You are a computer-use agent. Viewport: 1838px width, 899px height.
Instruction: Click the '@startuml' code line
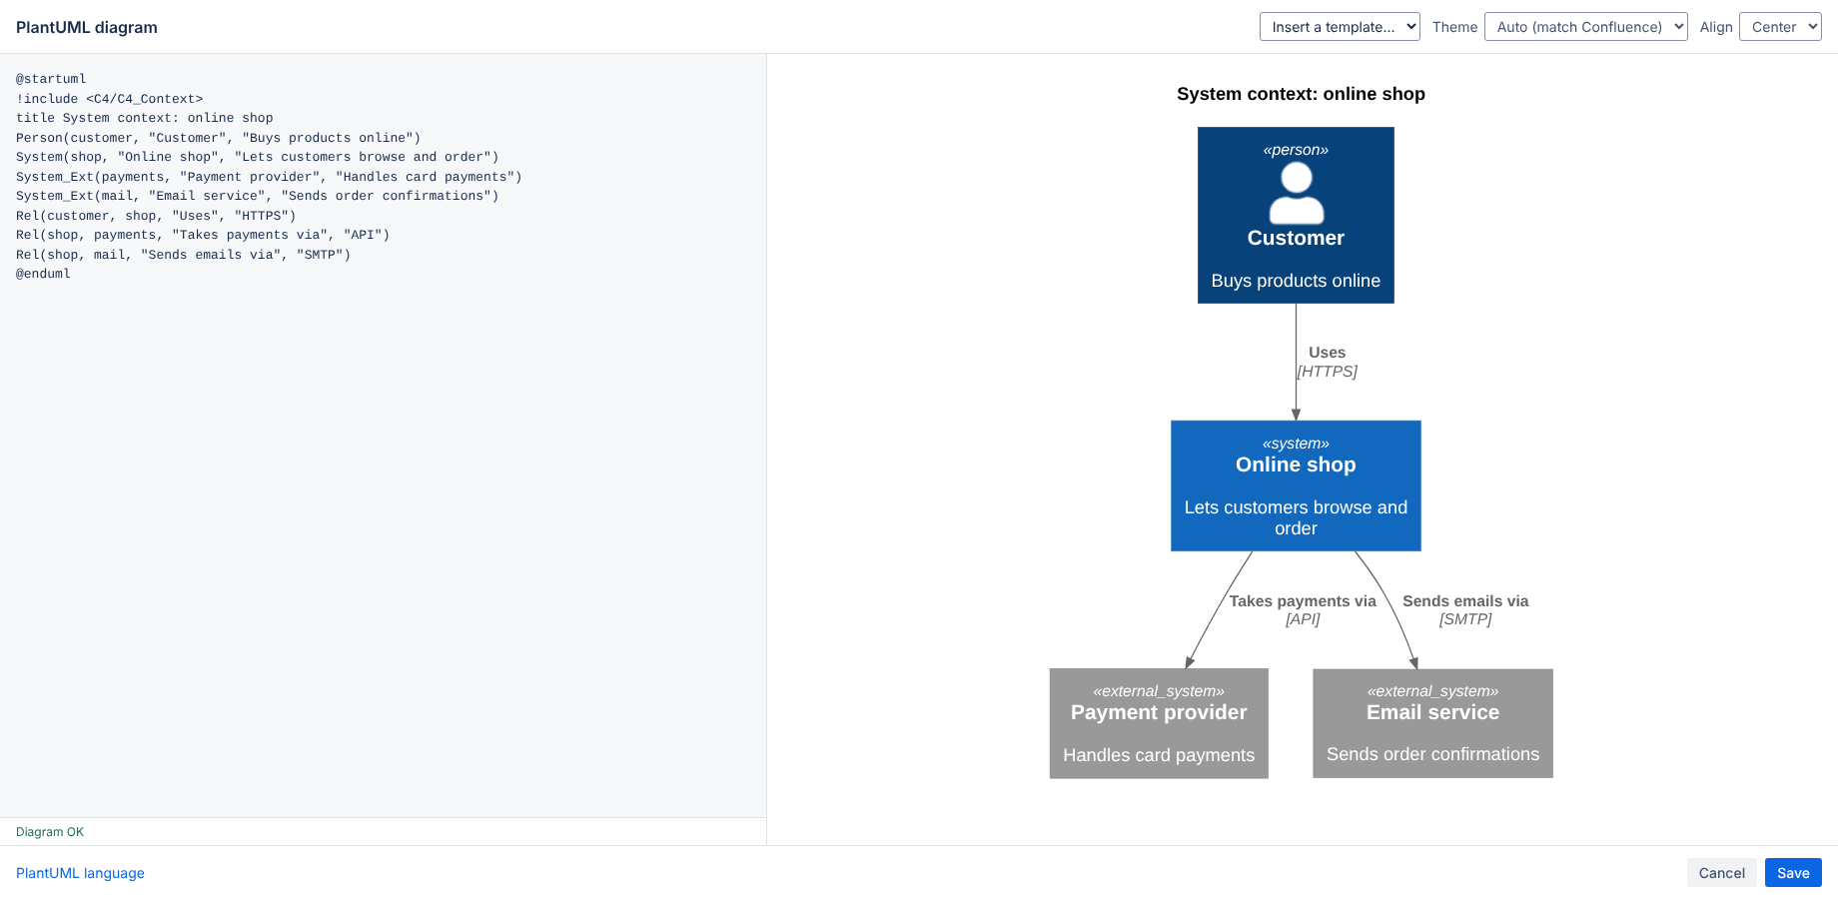51,79
